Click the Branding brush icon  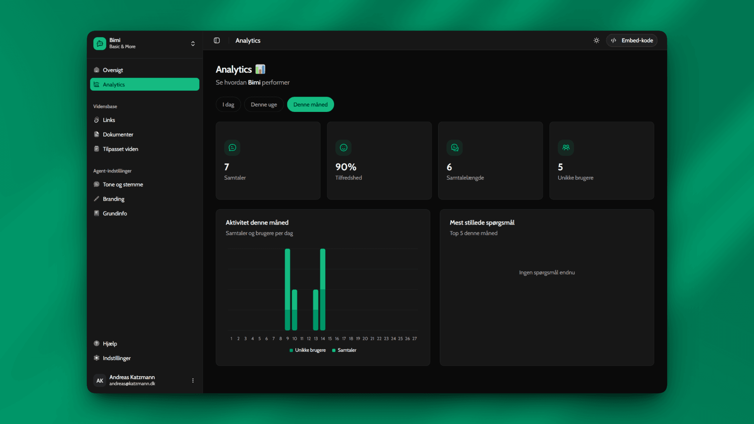click(x=97, y=199)
